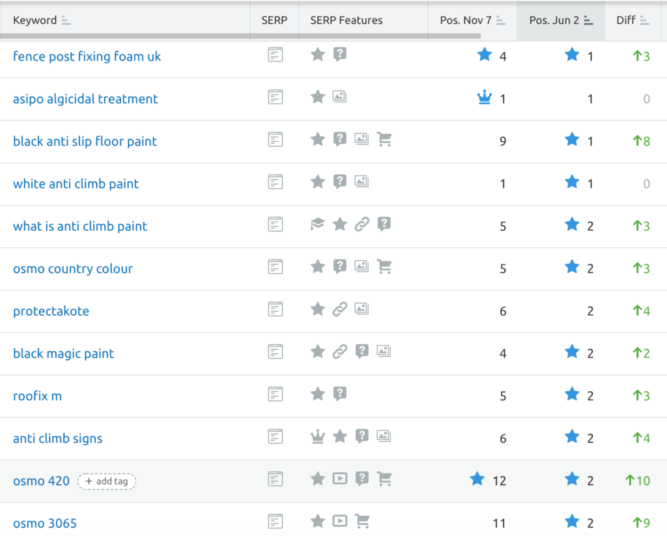
Task: Open keyword fence post fixing foam uk
Action: pos(87,56)
